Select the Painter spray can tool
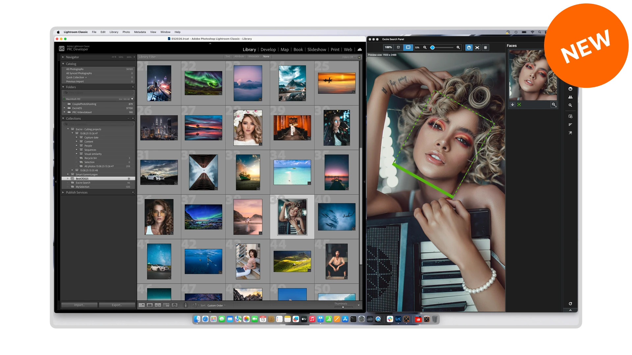Image resolution: width=632 pixels, height=355 pixels. [x=185, y=305]
